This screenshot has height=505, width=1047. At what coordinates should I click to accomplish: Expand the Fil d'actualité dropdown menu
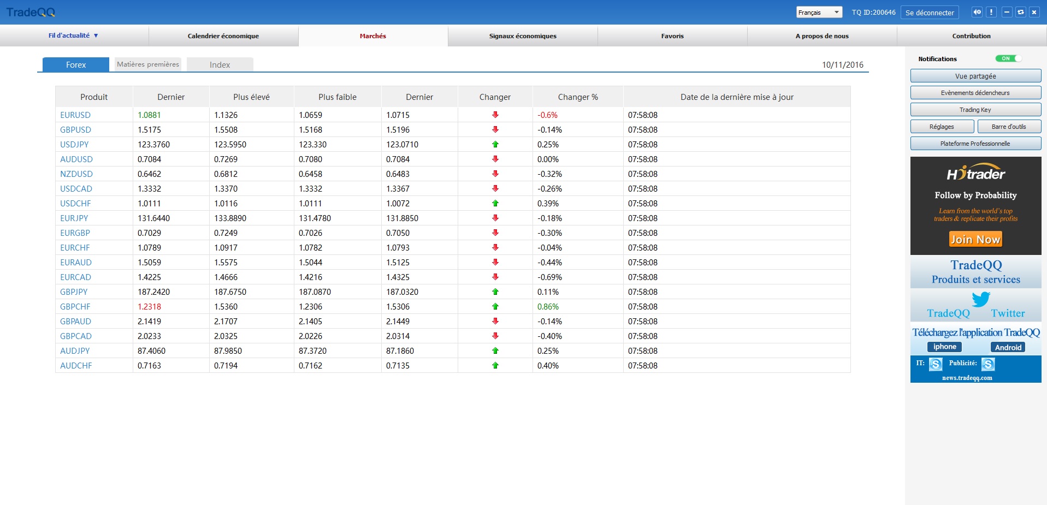73,35
